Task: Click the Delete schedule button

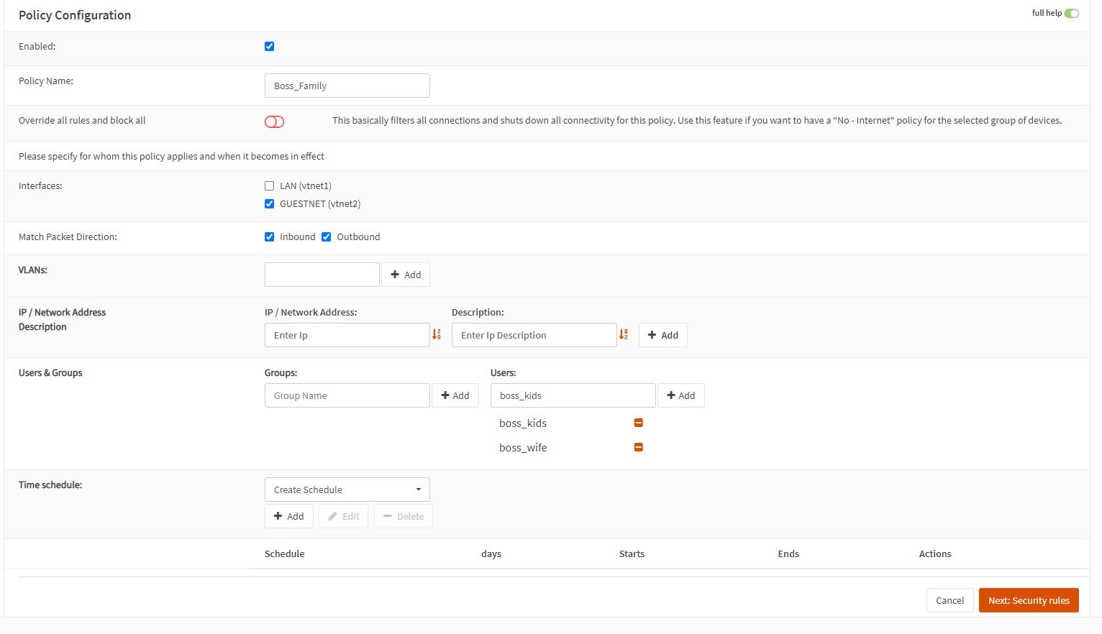Action: (403, 515)
